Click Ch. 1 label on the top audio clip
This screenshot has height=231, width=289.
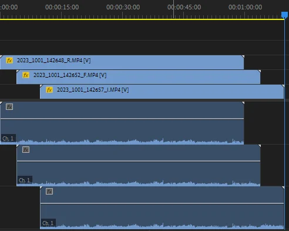click(8, 139)
